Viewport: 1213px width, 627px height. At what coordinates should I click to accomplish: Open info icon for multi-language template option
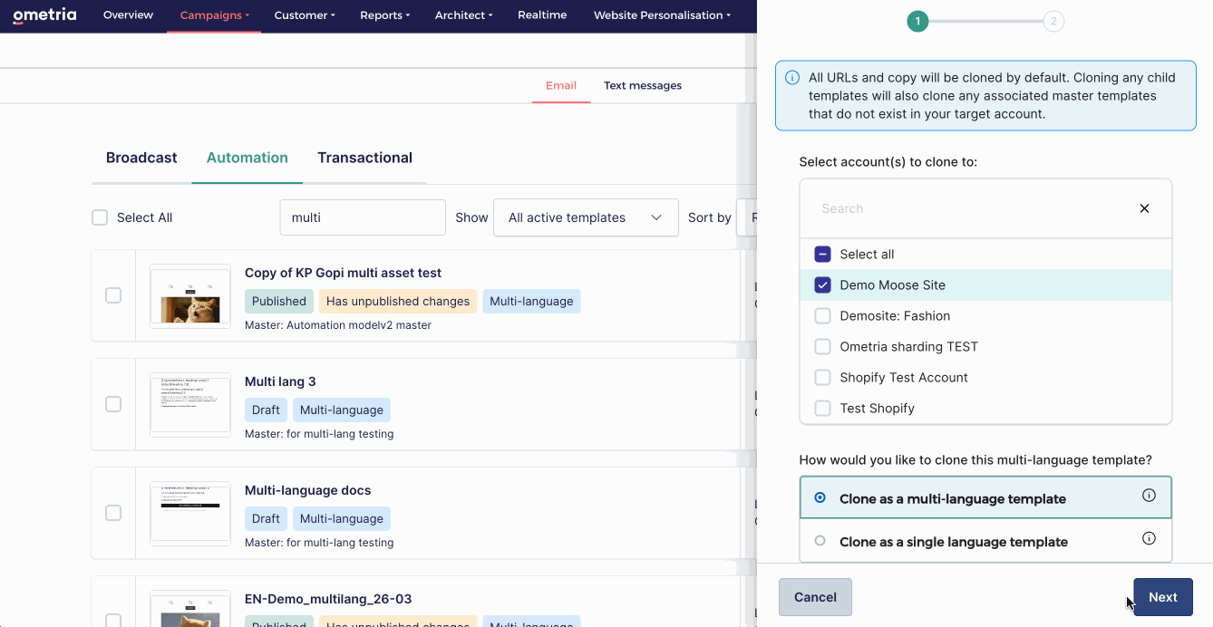1149,496
